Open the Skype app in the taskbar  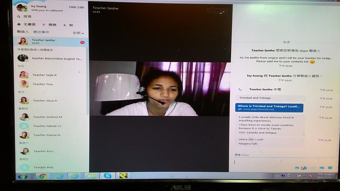click(107, 176)
